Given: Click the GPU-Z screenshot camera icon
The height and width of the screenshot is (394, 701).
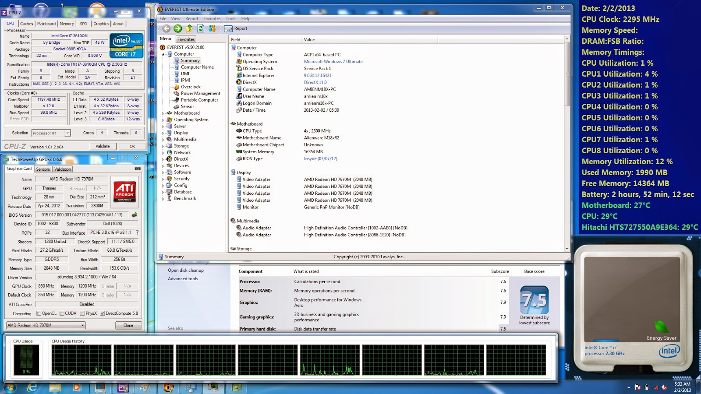Looking at the screenshot, I should pos(138,169).
